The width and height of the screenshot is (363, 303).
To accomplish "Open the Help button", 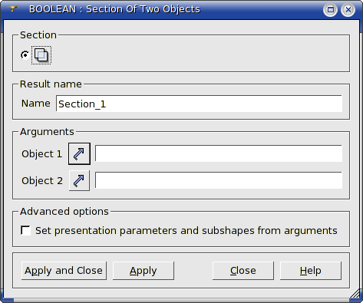I will coord(311,271).
